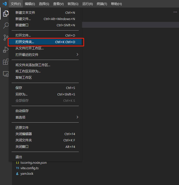Screen dimensions: 179x185
Task: Choose 另存为... menu entry
Action: [x=45, y=94]
